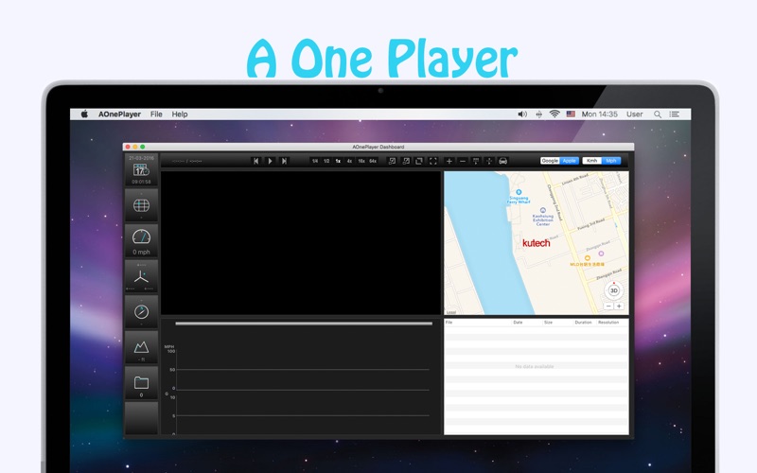The image size is (757, 473).
Task: Click the shrink video size icon
Action: click(x=392, y=161)
